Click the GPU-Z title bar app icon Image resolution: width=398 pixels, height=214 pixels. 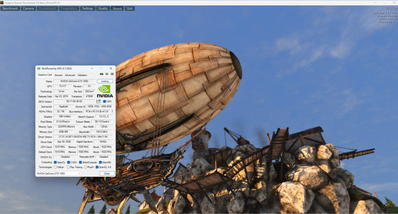(39, 69)
